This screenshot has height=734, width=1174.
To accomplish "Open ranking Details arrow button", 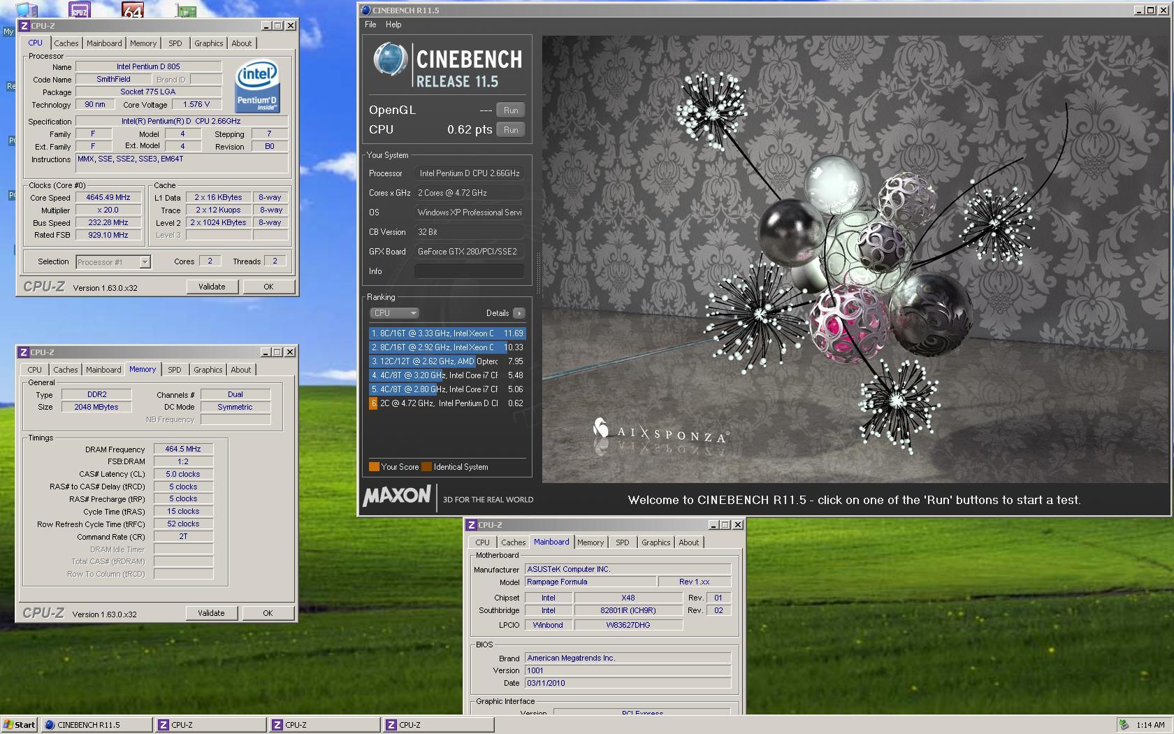I will (519, 313).
